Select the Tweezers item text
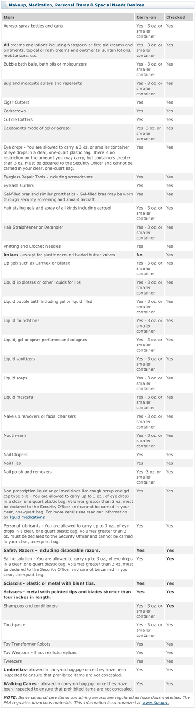 [x=12, y=661]
